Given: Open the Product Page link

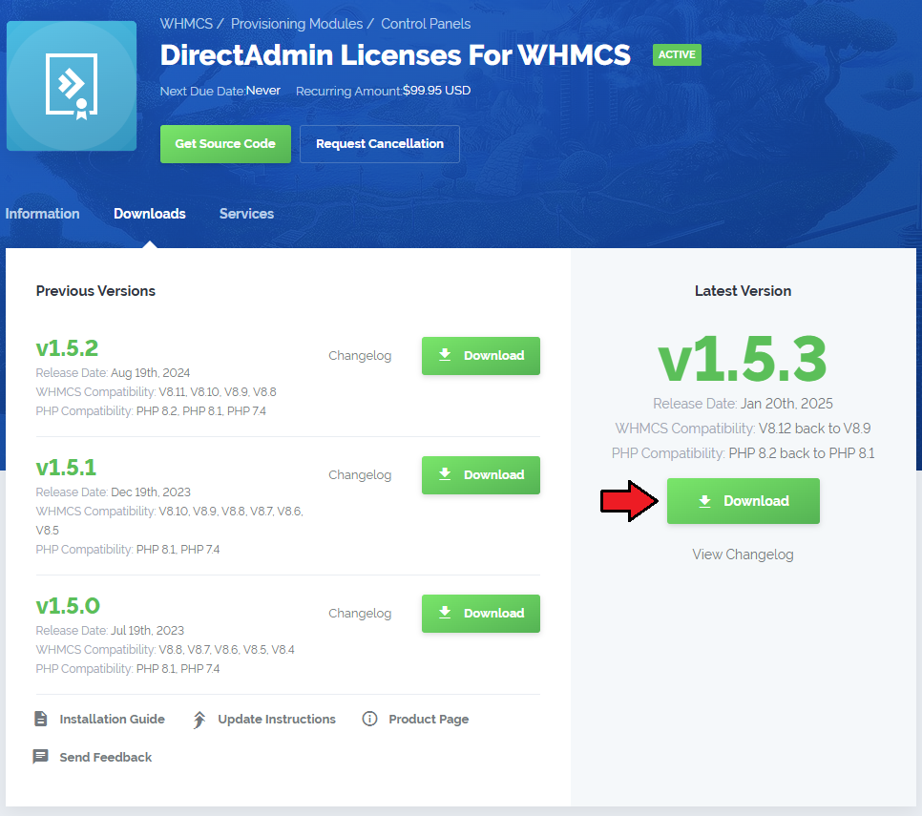Looking at the screenshot, I should pos(428,719).
